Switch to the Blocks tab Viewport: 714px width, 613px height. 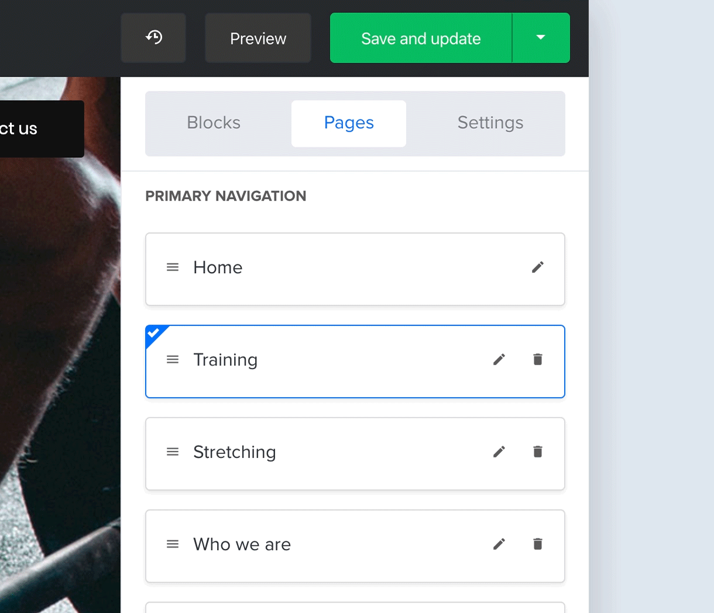[x=213, y=123]
